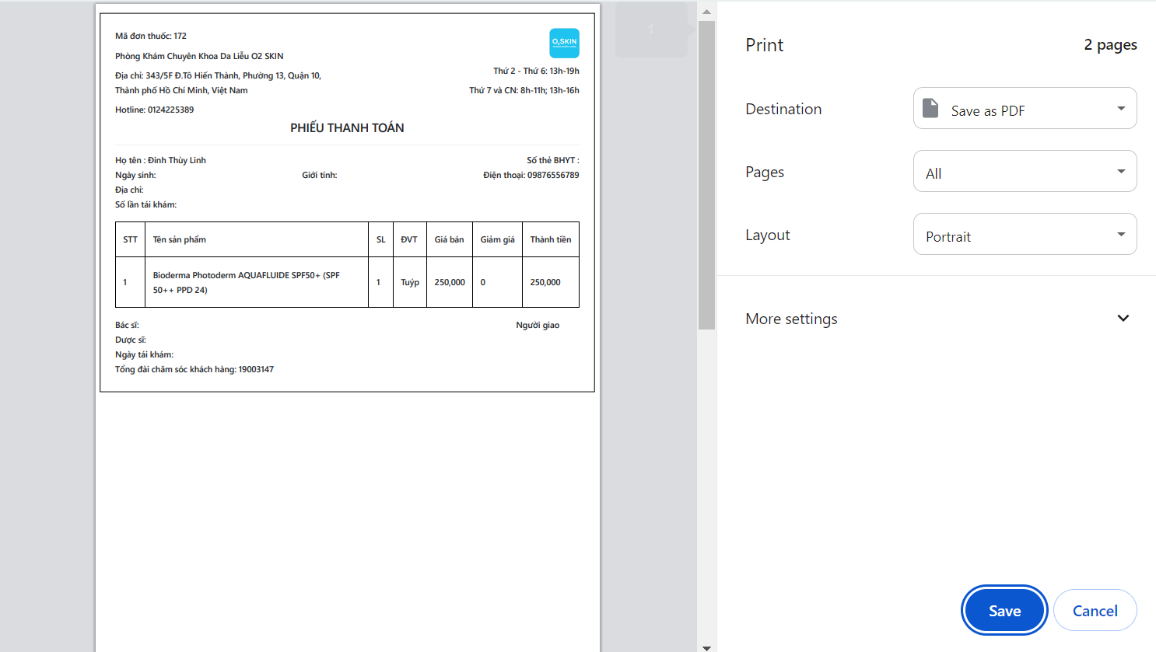Click the Bioderma Photoderm product name cell
This screenshot has width=1156, height=652.
(247, 282)
